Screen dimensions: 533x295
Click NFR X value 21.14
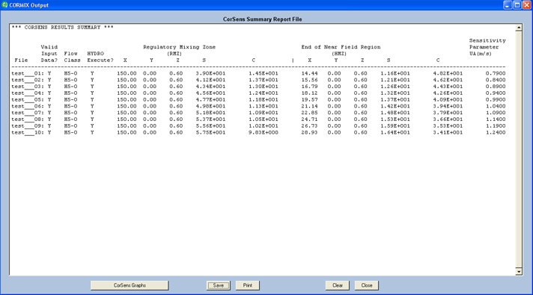point(309,106)
